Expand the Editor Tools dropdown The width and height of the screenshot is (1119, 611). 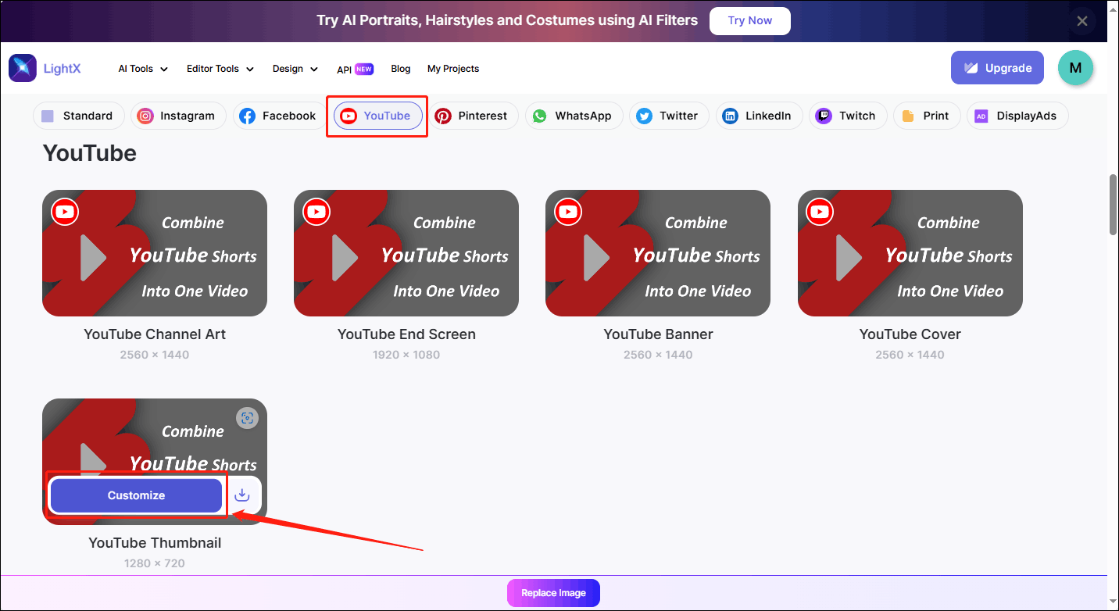coord(220,69)
